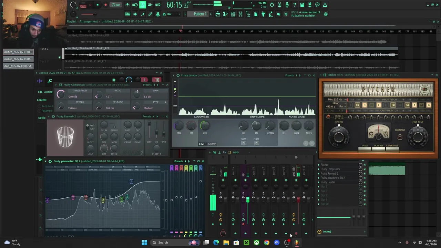Disable the Fruity Limiter slot in mixer
The image size is (441, 248).
click(365, 182)
